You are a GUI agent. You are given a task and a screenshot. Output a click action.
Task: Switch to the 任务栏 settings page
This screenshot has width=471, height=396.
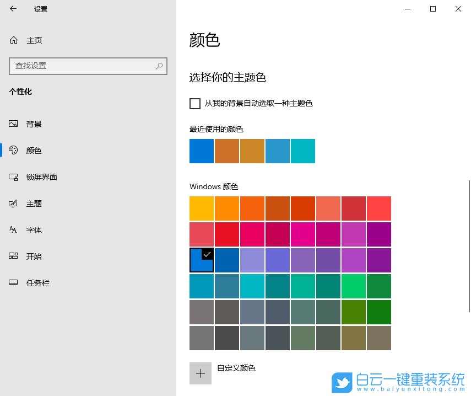(x=35, y=282)
